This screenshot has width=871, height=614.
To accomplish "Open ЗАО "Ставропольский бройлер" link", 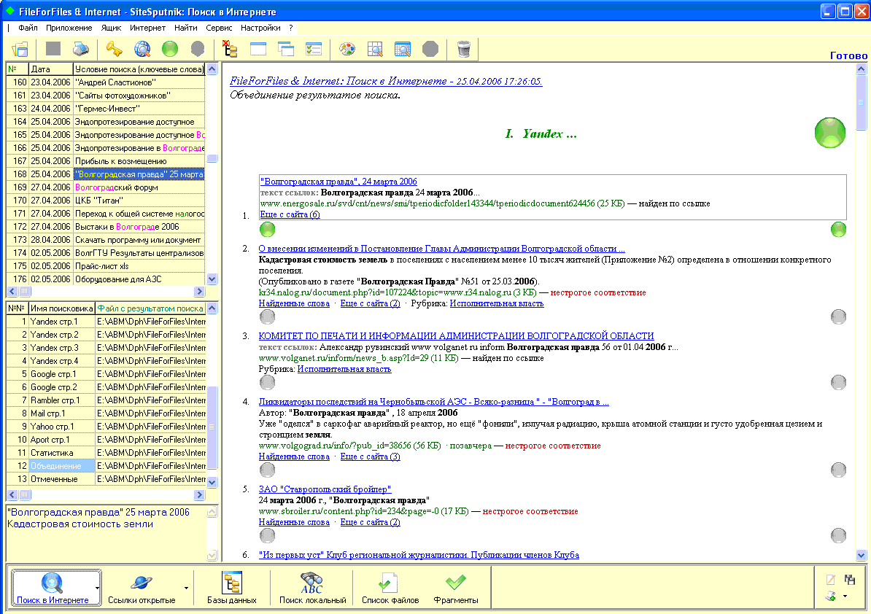I will (325, 489).
